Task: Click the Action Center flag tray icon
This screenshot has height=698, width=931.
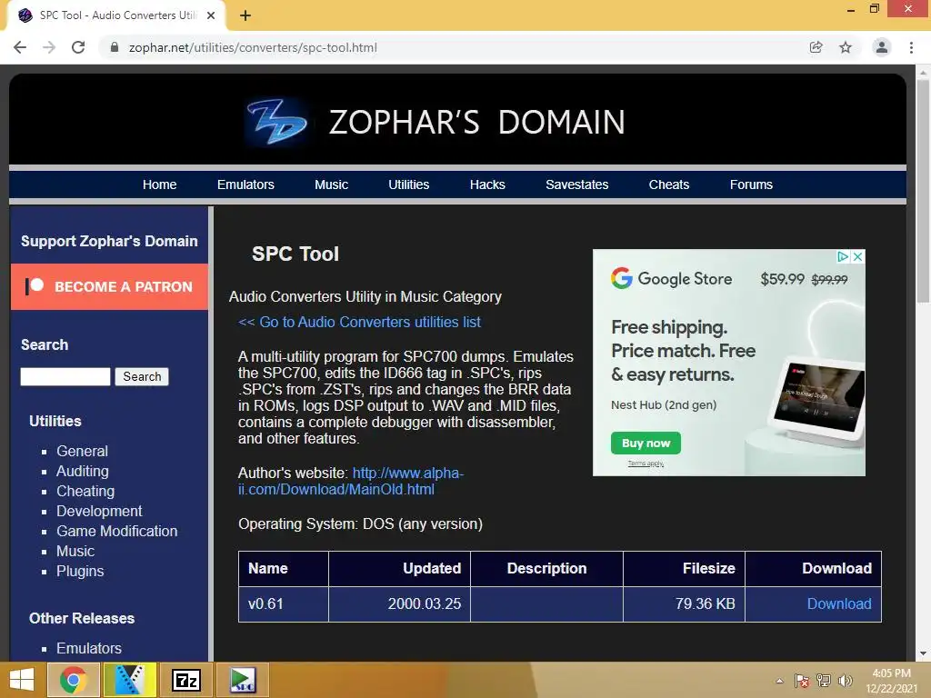Action: tap(802, 681)
